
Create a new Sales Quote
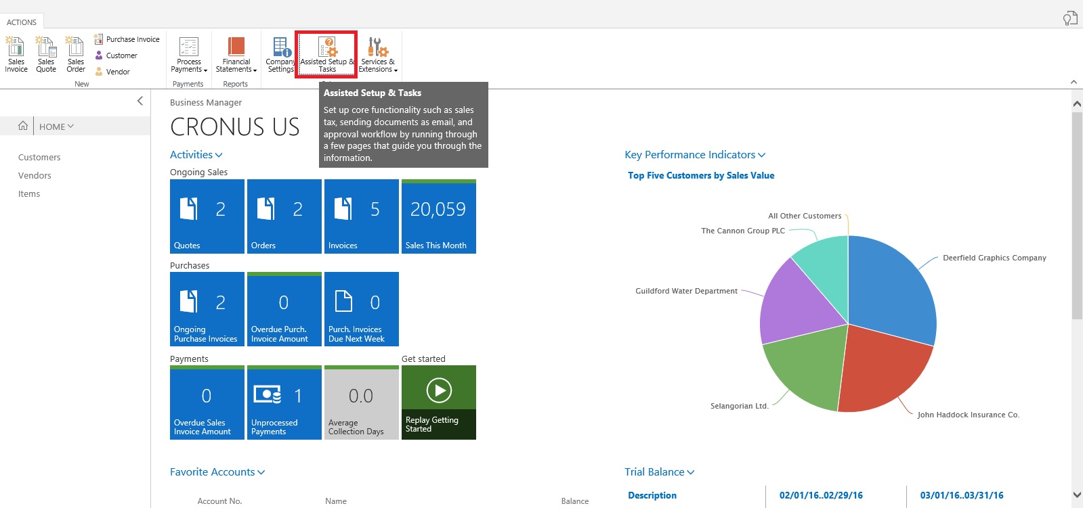46,54
